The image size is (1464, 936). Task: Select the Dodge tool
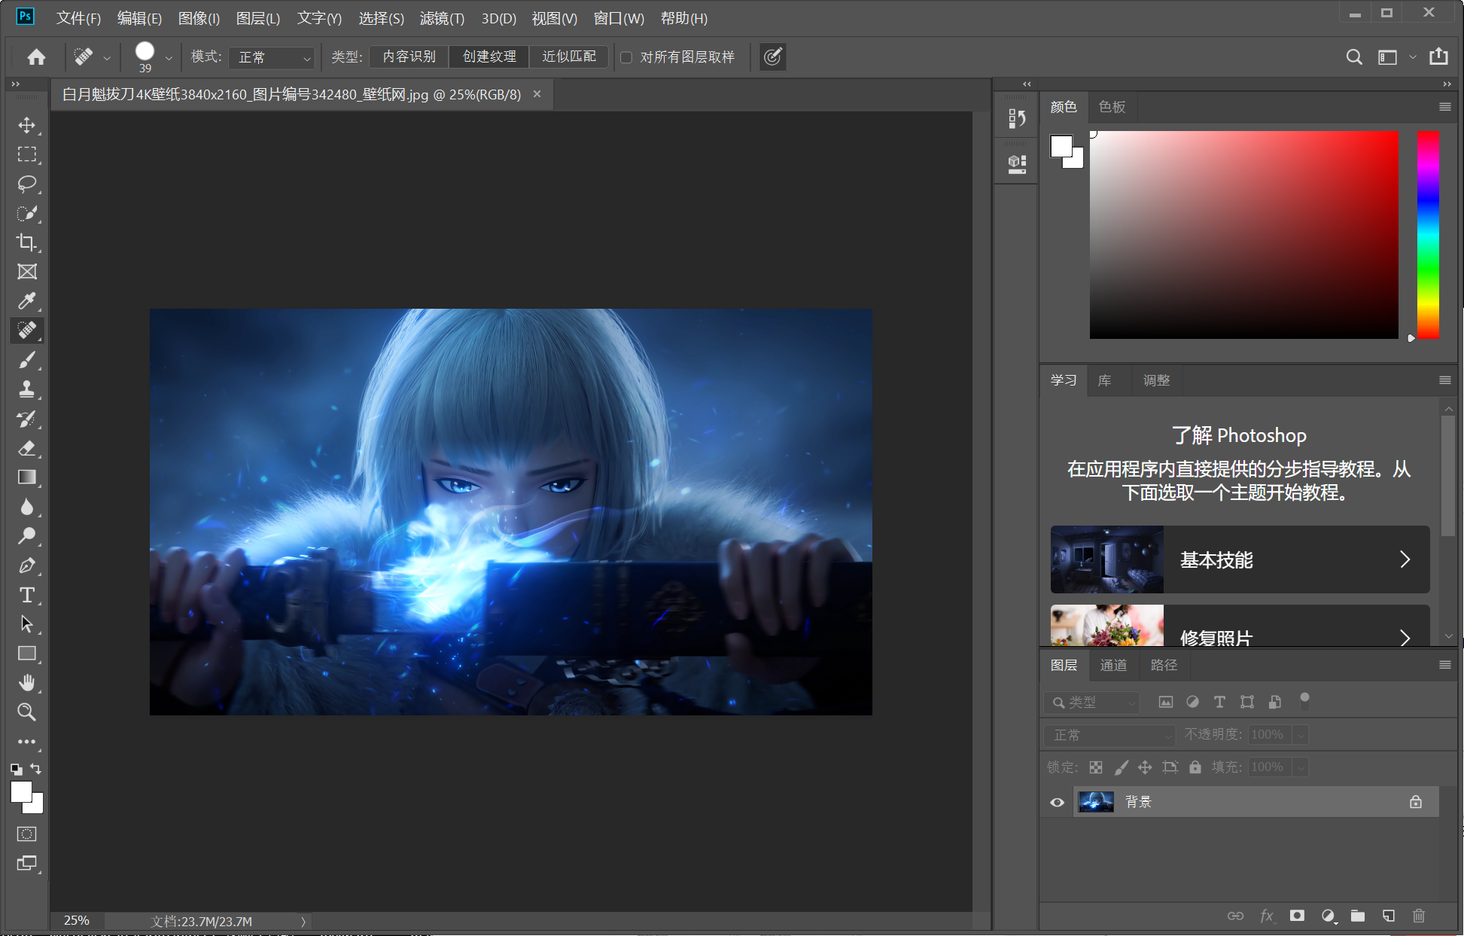click(x=27, y=536)
